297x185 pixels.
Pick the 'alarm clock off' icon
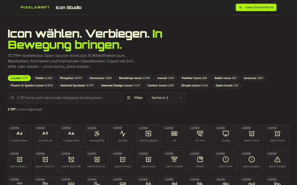pos(71,162)
